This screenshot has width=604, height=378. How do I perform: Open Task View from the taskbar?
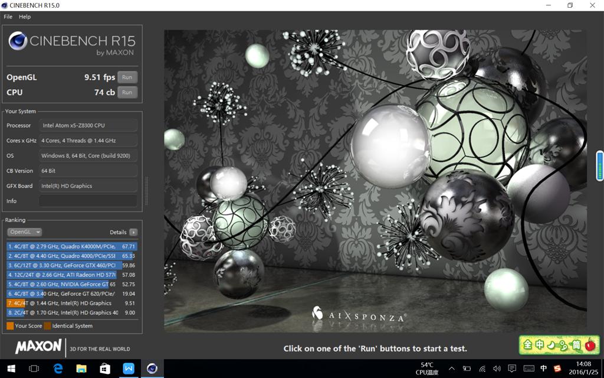(34, 369)
